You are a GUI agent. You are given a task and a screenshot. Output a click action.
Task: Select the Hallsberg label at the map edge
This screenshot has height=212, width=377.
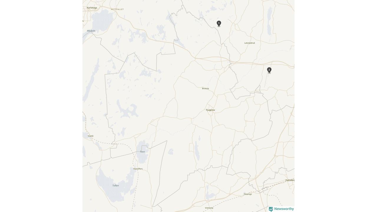290,180
